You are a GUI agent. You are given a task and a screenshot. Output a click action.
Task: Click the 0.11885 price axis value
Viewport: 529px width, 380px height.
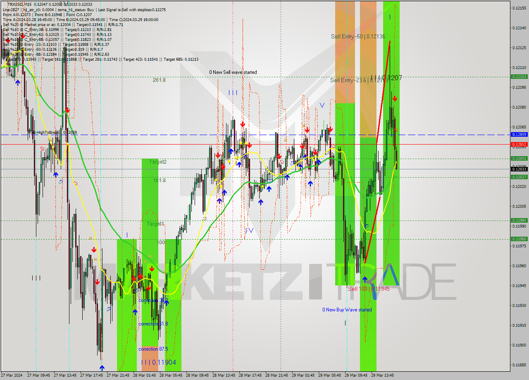coord(519,365)
